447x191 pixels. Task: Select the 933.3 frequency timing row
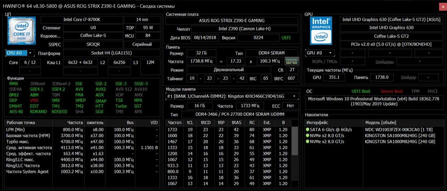pyautogui.click(x=228, y=166)
